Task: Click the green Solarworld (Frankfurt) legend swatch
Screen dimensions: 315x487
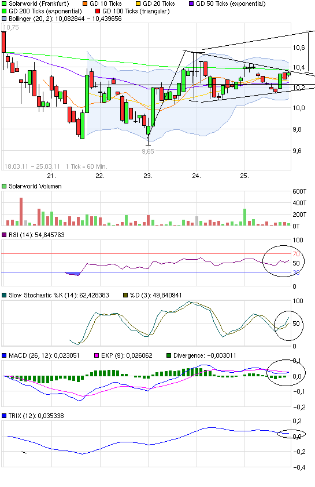Action: click(4, 4)
